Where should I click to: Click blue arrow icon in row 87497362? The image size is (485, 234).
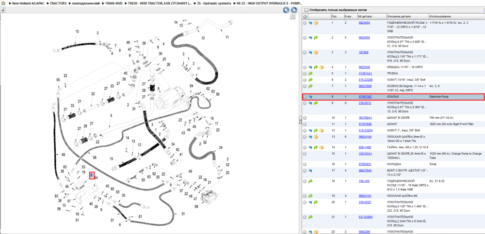pyautogui.click(x=310, y=97)
